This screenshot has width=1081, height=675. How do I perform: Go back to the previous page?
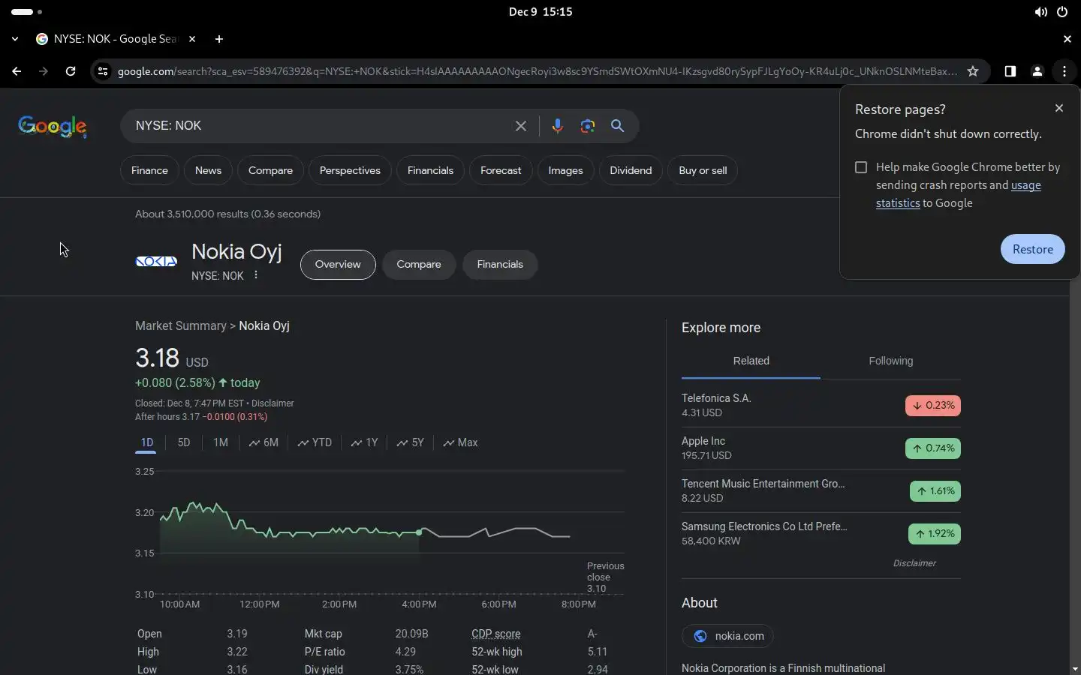(x=17, y=71)
